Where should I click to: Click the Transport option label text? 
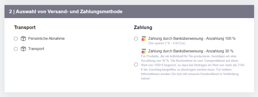tap(36, 49)
